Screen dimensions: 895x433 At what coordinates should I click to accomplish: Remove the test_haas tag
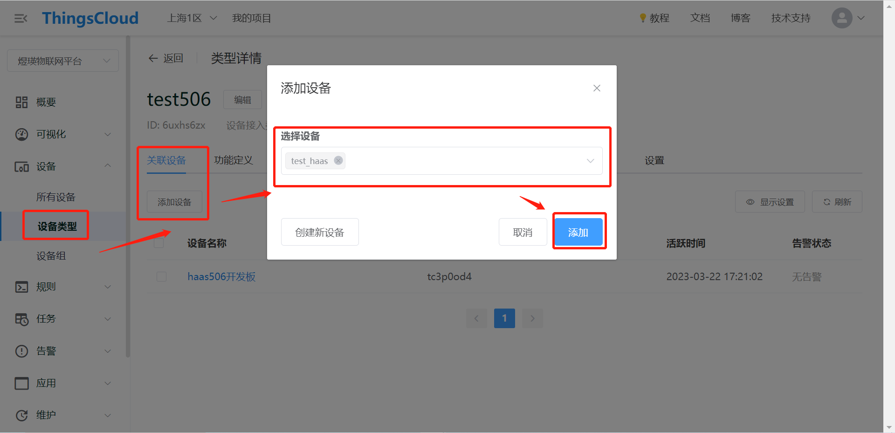pos(338,160)
